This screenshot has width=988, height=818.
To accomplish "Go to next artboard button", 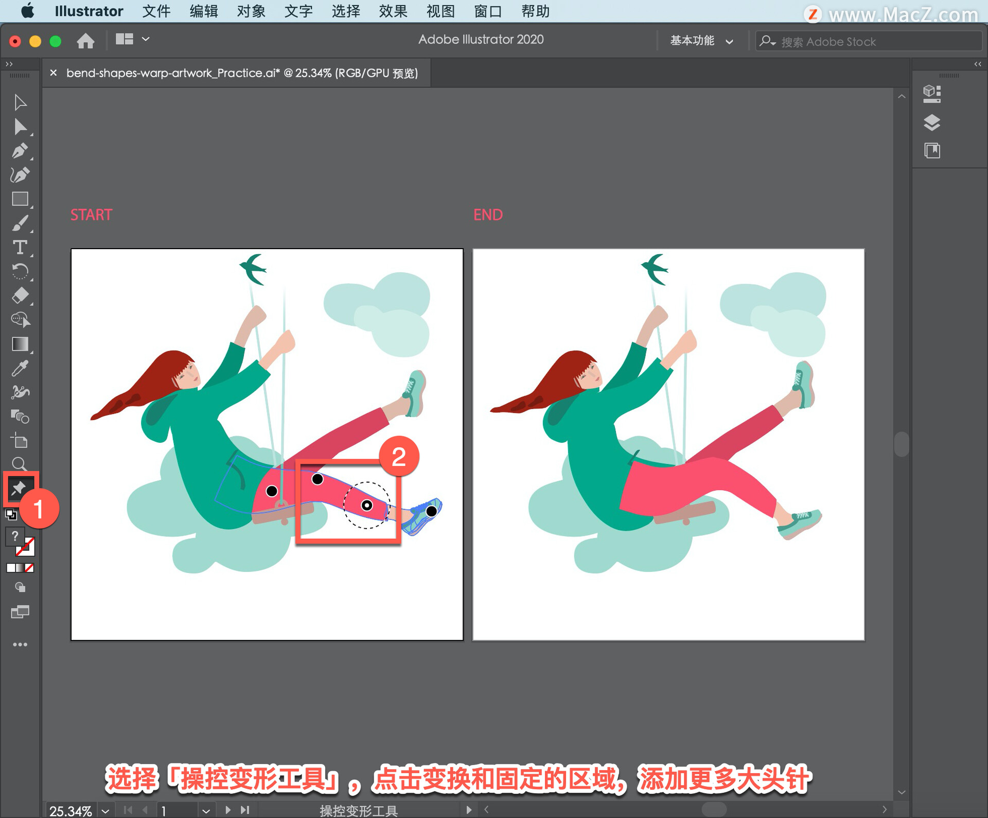I will tap(227, 810).
